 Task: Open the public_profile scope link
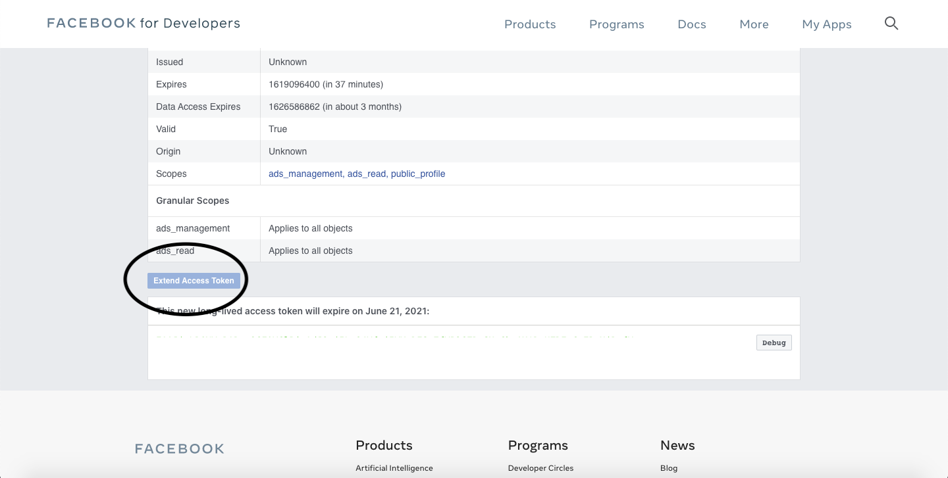[x=418, y=174]
